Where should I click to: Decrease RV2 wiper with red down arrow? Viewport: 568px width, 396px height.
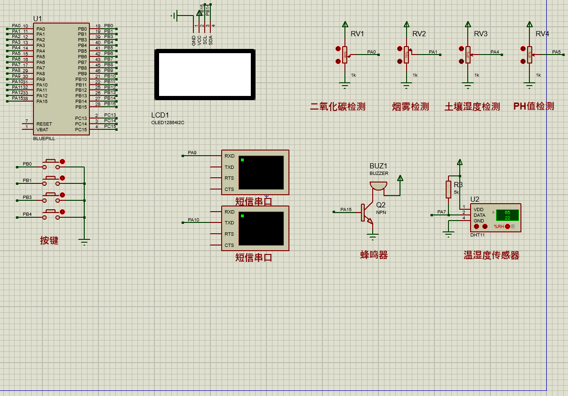(400, 61)
